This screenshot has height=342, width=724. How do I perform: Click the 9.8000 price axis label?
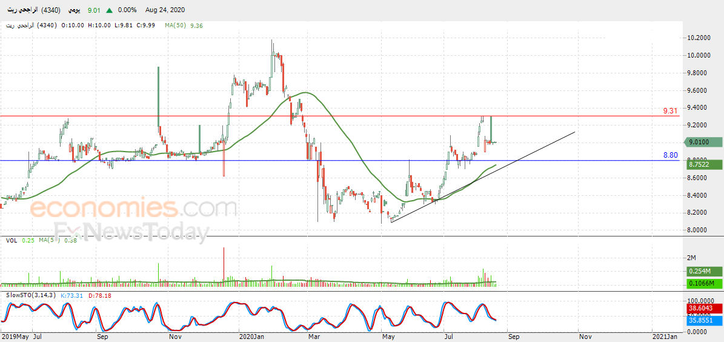697,73
